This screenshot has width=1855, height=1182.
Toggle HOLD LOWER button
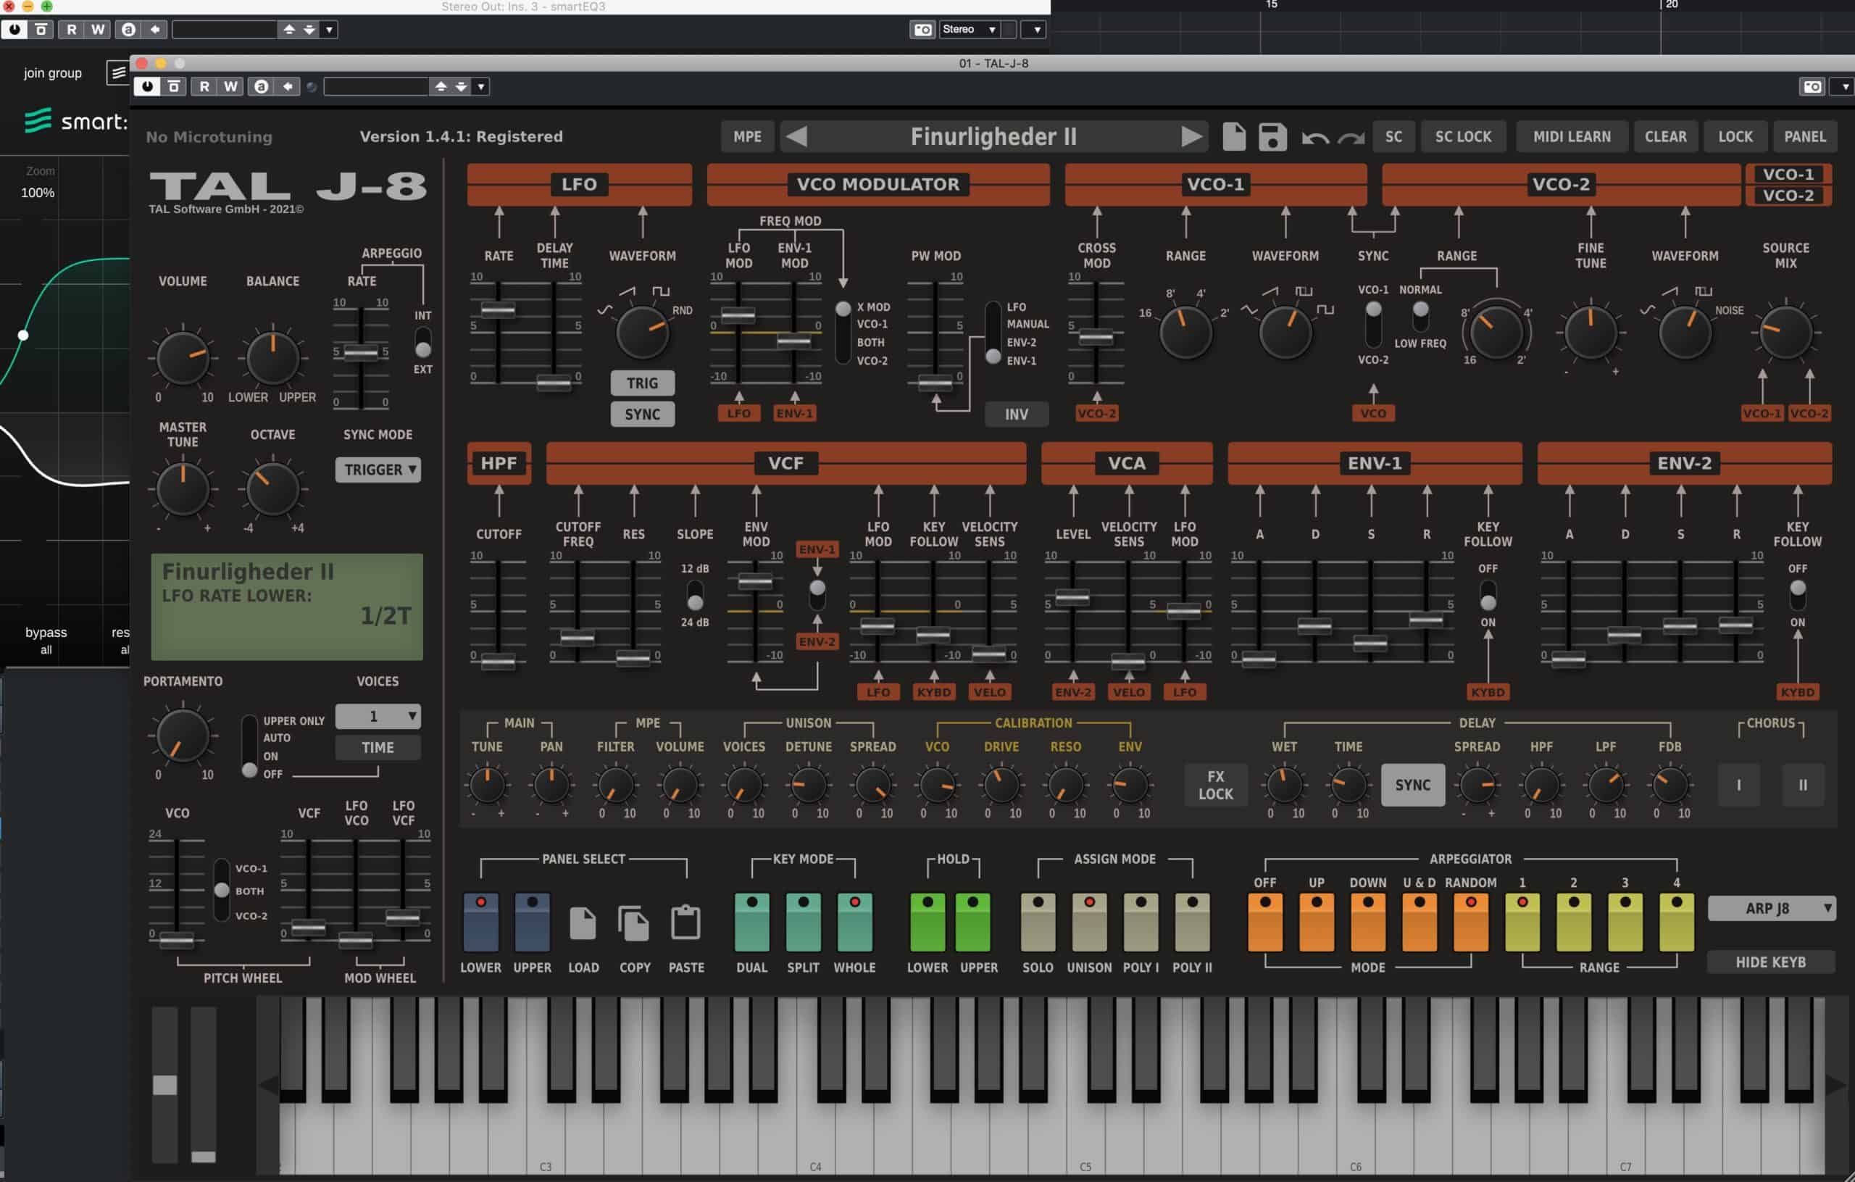coord(927,922)
